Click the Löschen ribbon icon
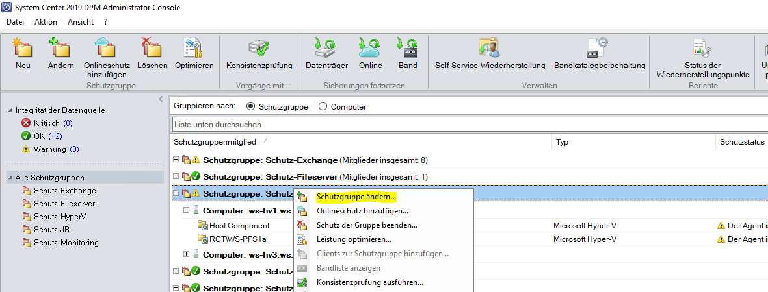The width and height of the screenshot is (768, 292). tap(152, 49)
